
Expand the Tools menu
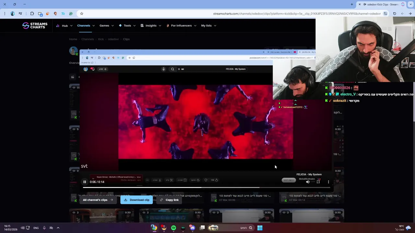(127, 26)
